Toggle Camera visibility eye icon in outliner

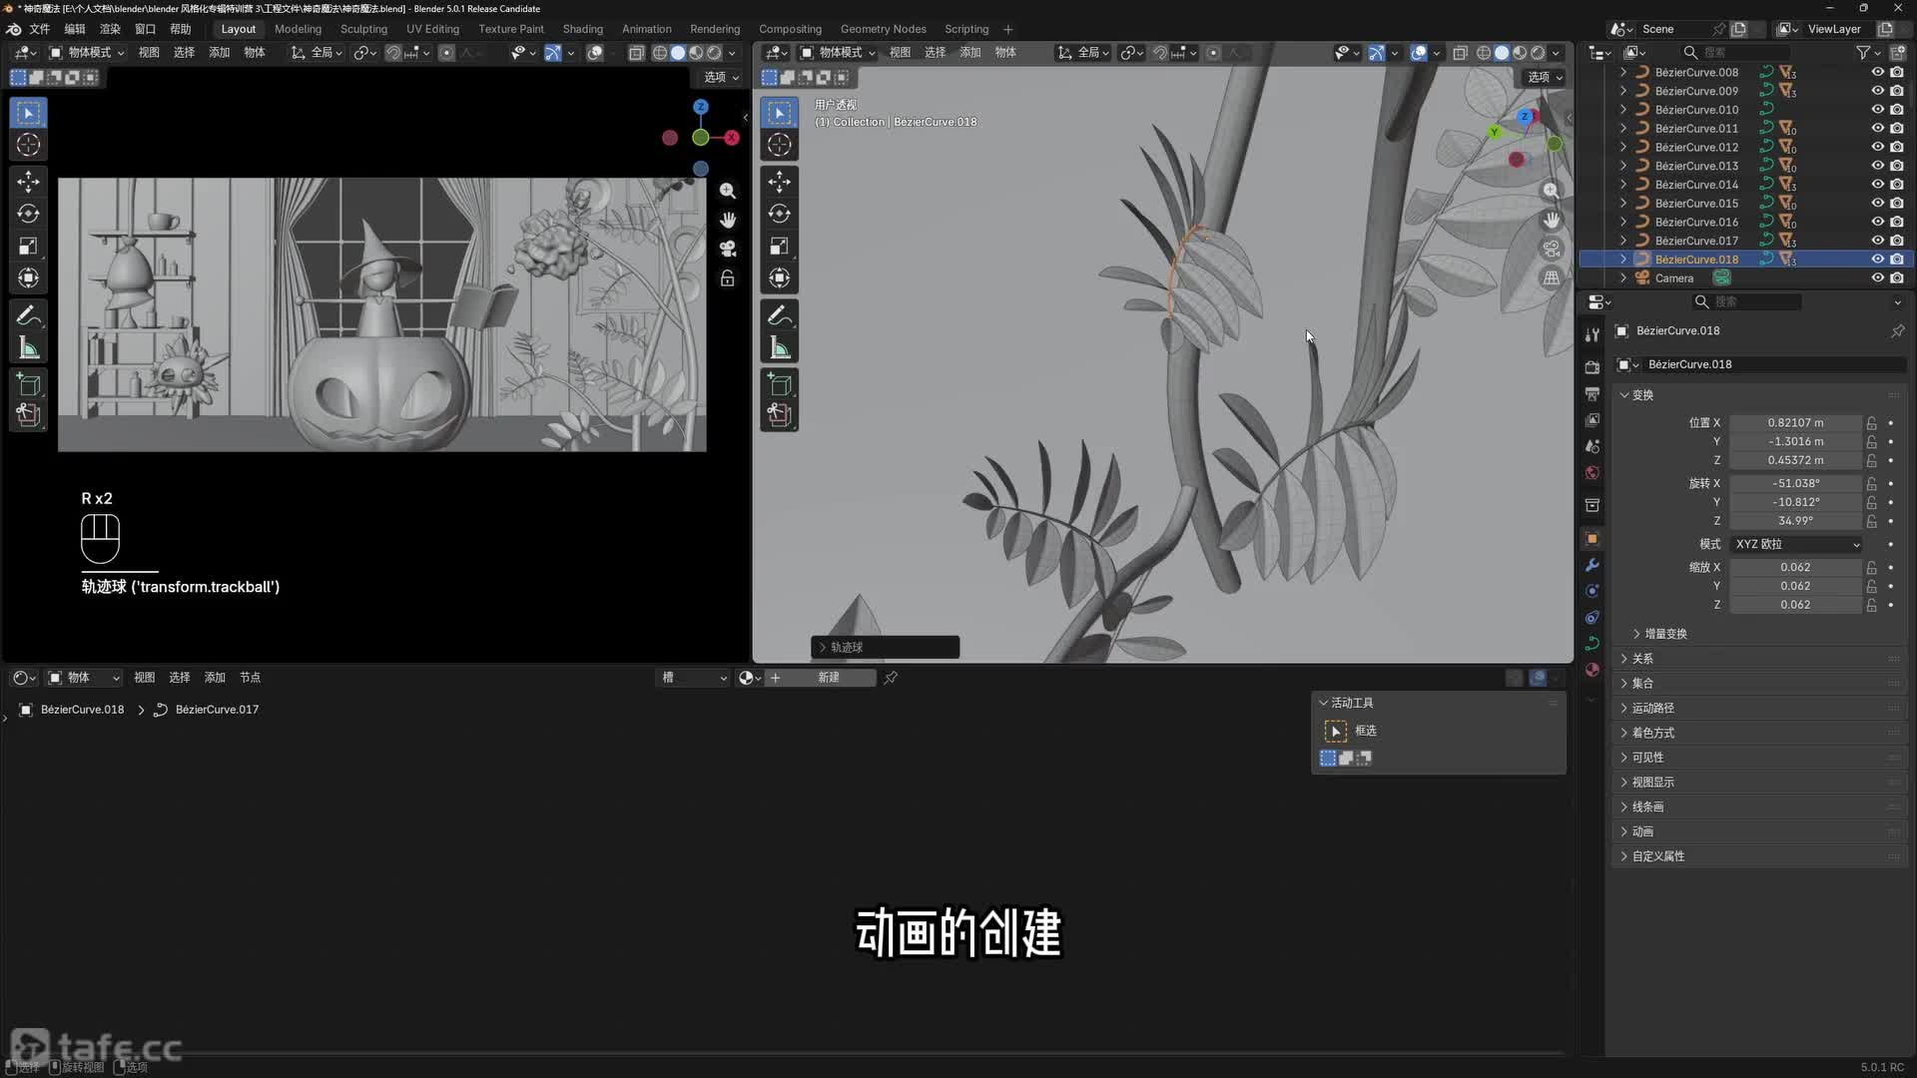[x=1877, y=278]
